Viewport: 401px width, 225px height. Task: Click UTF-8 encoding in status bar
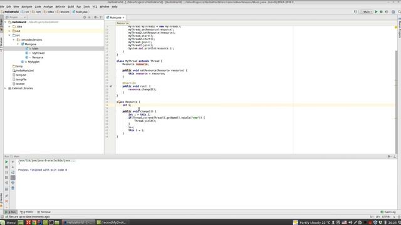tap(386, 217)
